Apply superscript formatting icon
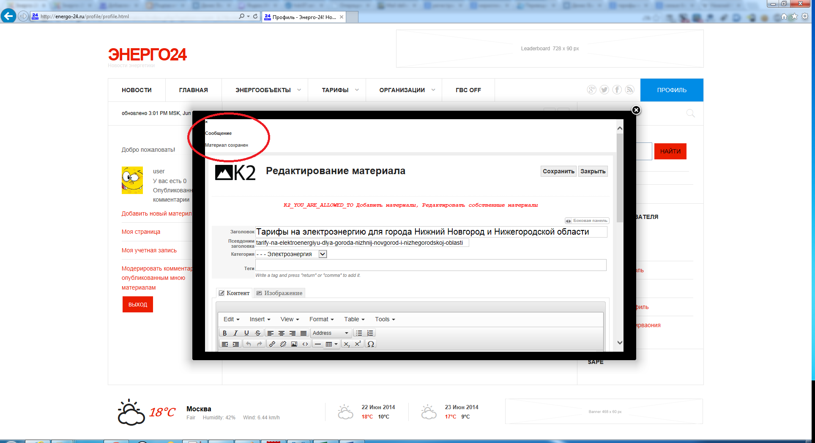Image resolution: width=815 pixels, height=443 pixels. coord(358,344)
